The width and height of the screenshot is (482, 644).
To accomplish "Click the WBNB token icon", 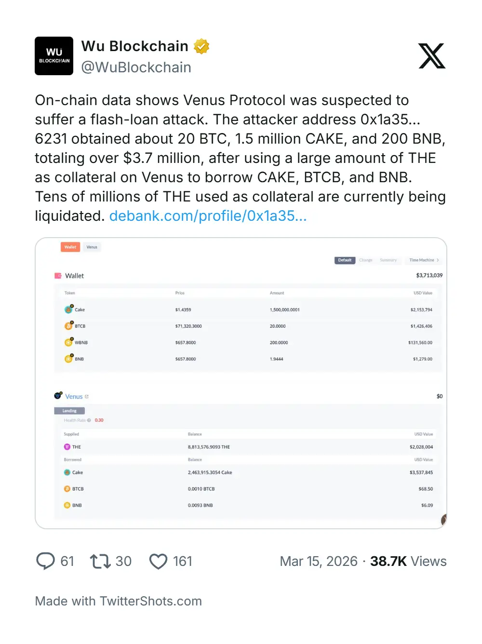I will 68,342.
